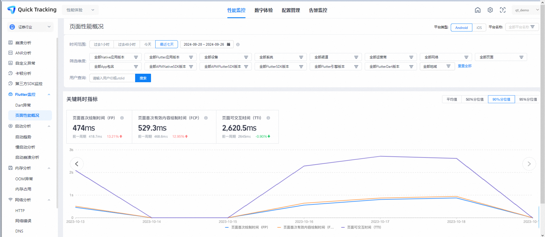Click the 第三方SDK监控 sidebar icon
This screenshot has height=237, width=545.
(11, 83)
